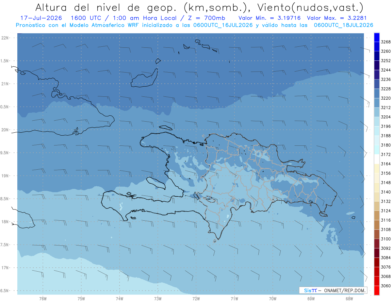The image size is (392, 303).
Task: Select the color band between 3220 and 3212
Action: pyautogui.click(x=377, y=103)
